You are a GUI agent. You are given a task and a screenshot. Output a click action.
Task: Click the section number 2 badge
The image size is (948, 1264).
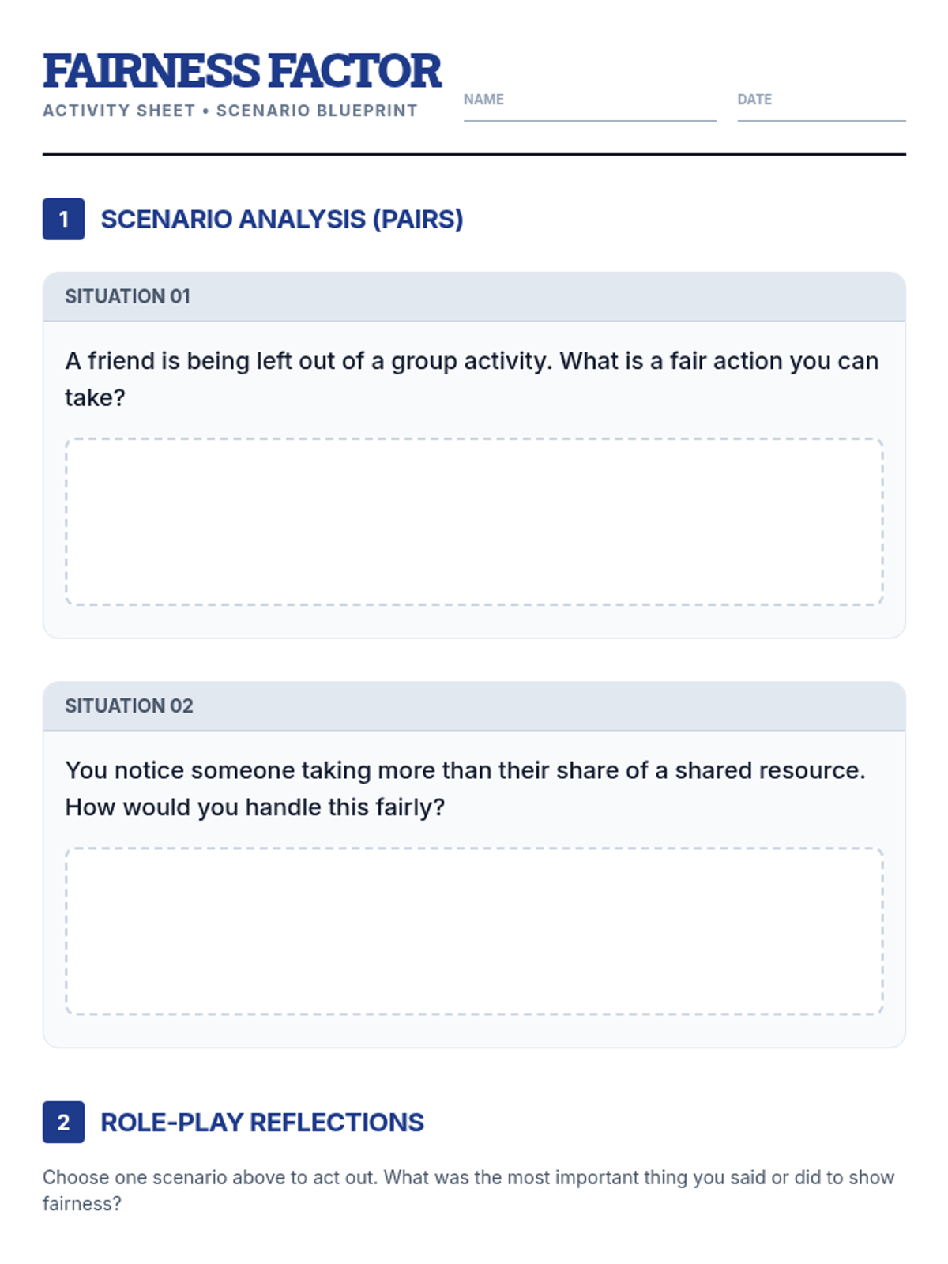[x=63, y=1122]
